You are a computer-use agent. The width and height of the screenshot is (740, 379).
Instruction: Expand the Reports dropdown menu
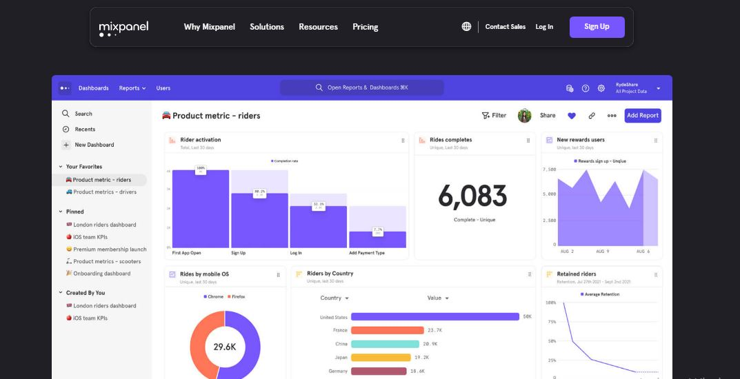[x=132, y=88]
